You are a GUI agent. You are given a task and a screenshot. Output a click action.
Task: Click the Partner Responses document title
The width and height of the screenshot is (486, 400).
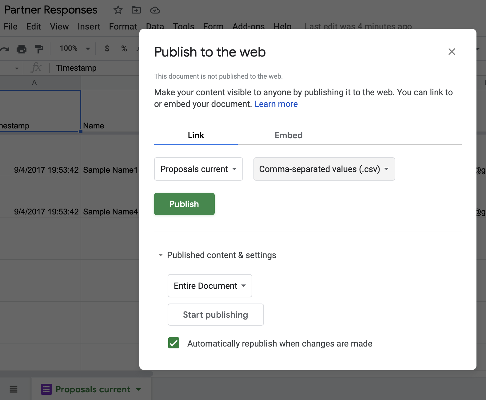pos(51,10)
